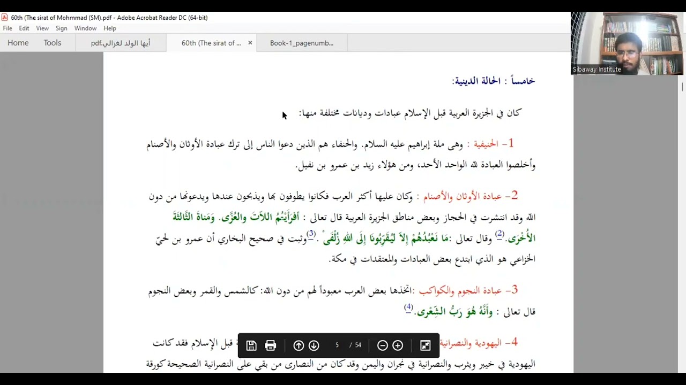The image size is (686, 385).
Task: Switch to the Book-1_pagenumb... tab
Action: (x=302, y=43)
